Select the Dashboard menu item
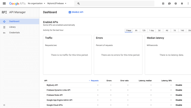This screenshot has height=108, width=191. pos(20,21)
